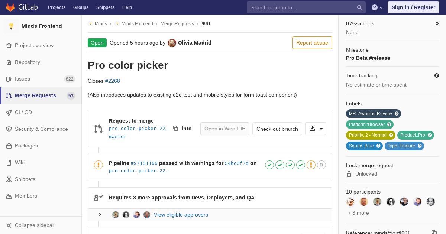This screenshot has width=446, height=234.
Task: Open the Issues sidebar item
Action: pos(22,79)
